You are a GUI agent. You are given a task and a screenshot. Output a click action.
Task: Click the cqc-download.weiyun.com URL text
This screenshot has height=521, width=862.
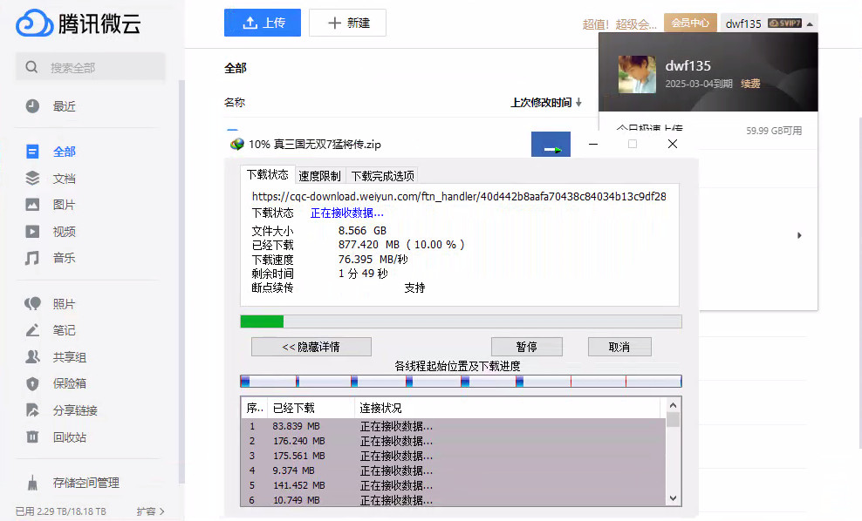click(x=459, y=197)
